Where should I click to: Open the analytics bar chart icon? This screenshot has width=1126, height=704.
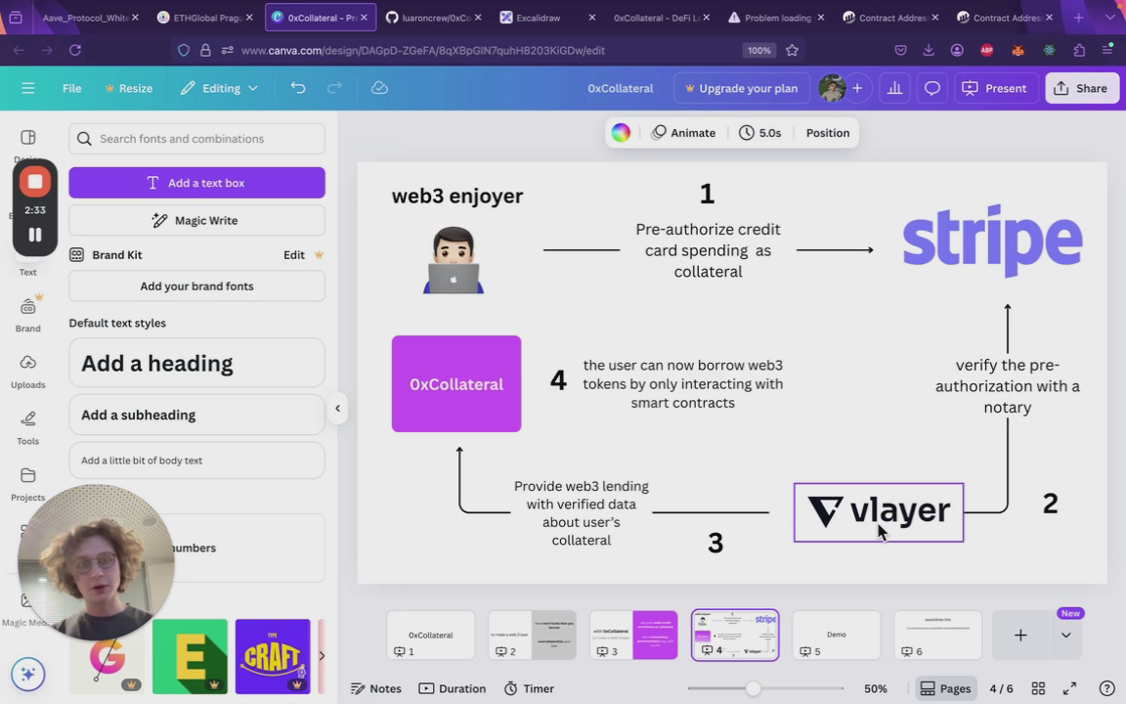pyautogui.click(x=894, y=88)
